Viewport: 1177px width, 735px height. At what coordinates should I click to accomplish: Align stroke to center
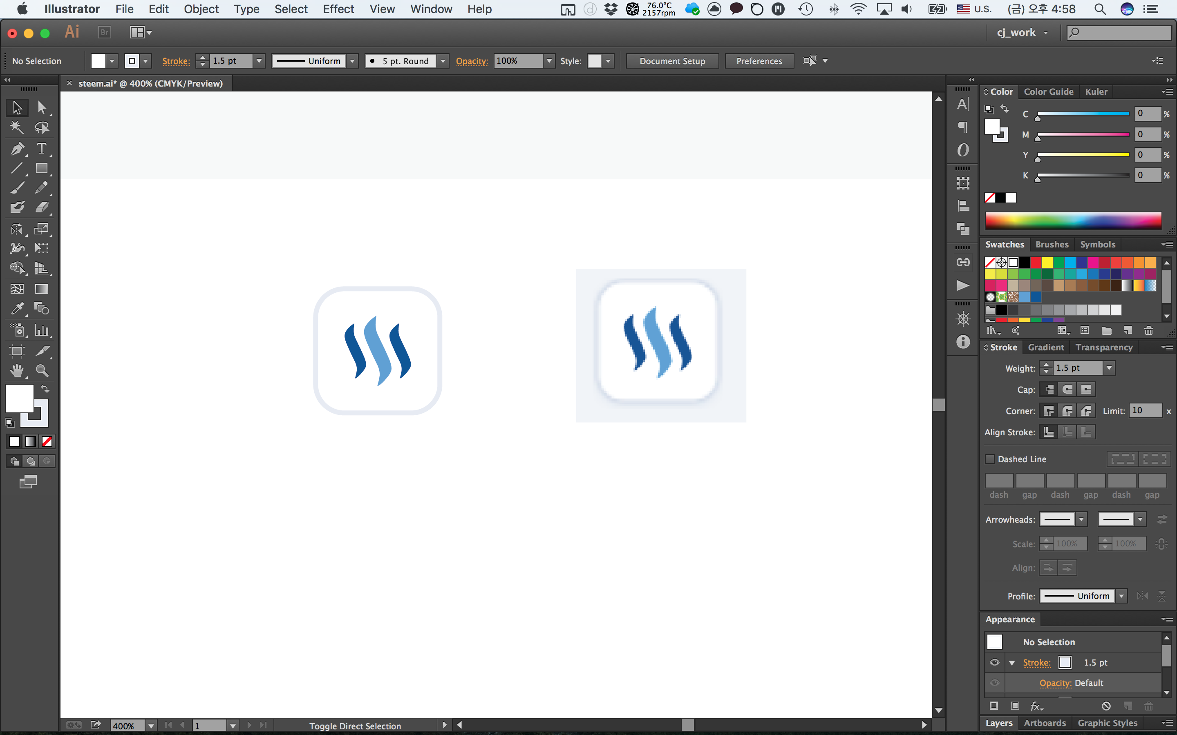pos(1049,432)
